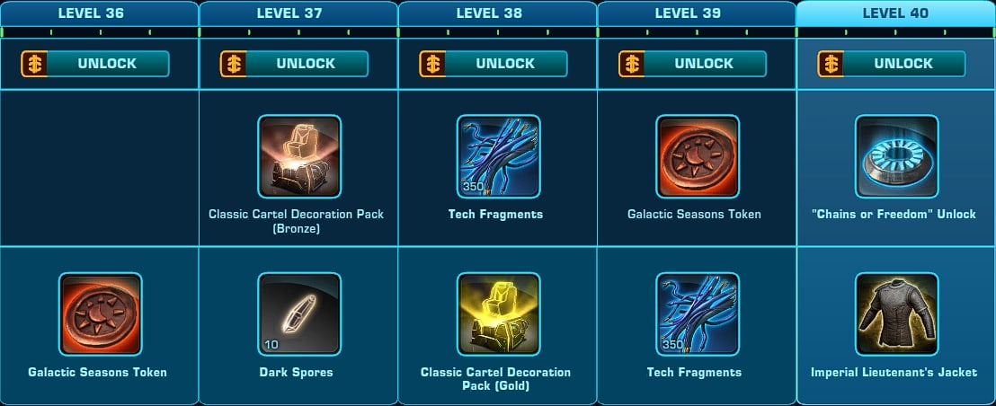The width and height of the screenshot is (996, 406).
Task: Click the empty reward slot under Level 36
Action: pos(100,167)
